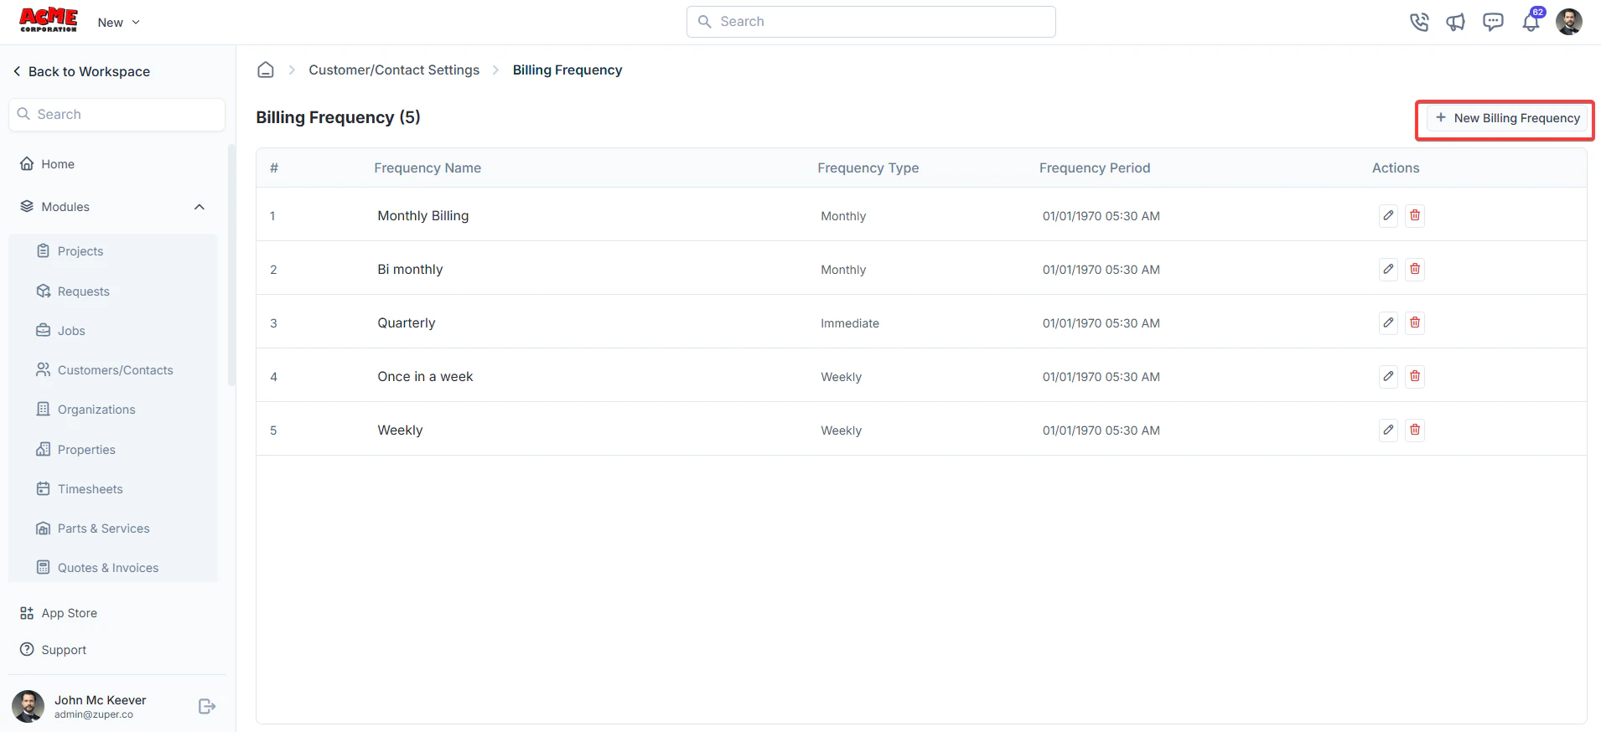Open the chat messages icon

pyautogui.click(x=1493, y=22)
